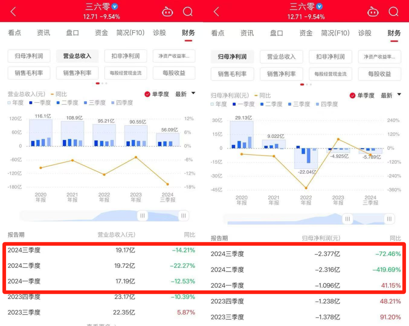Switch to 看点 tab in right panel

click(x=218, y=33)
